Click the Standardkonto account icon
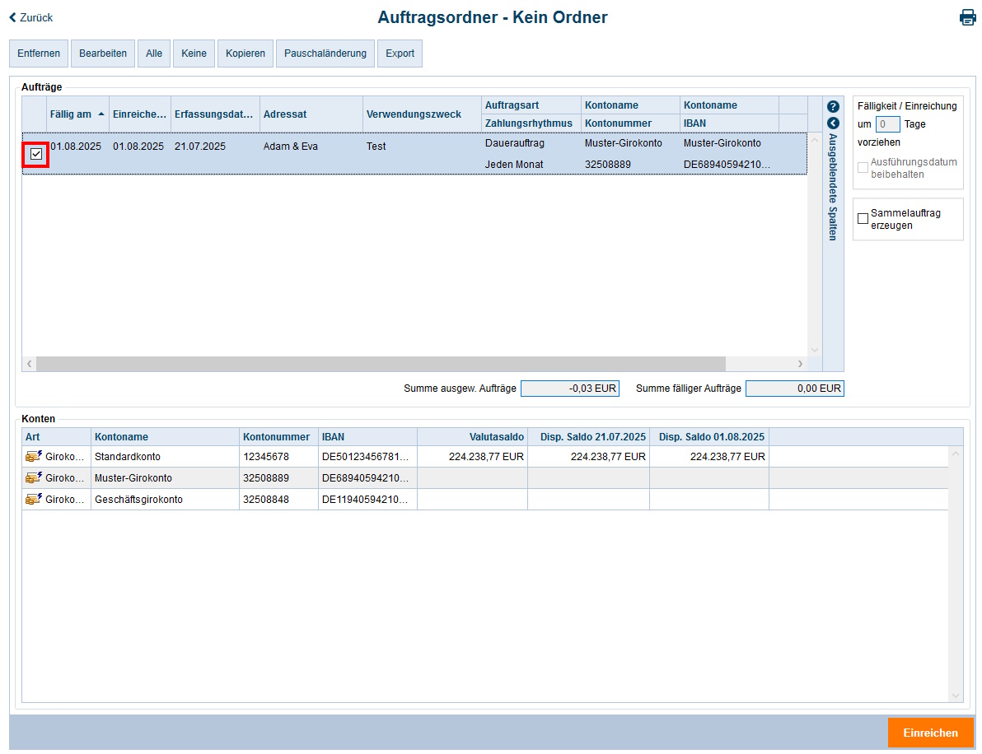 point(34,456)
